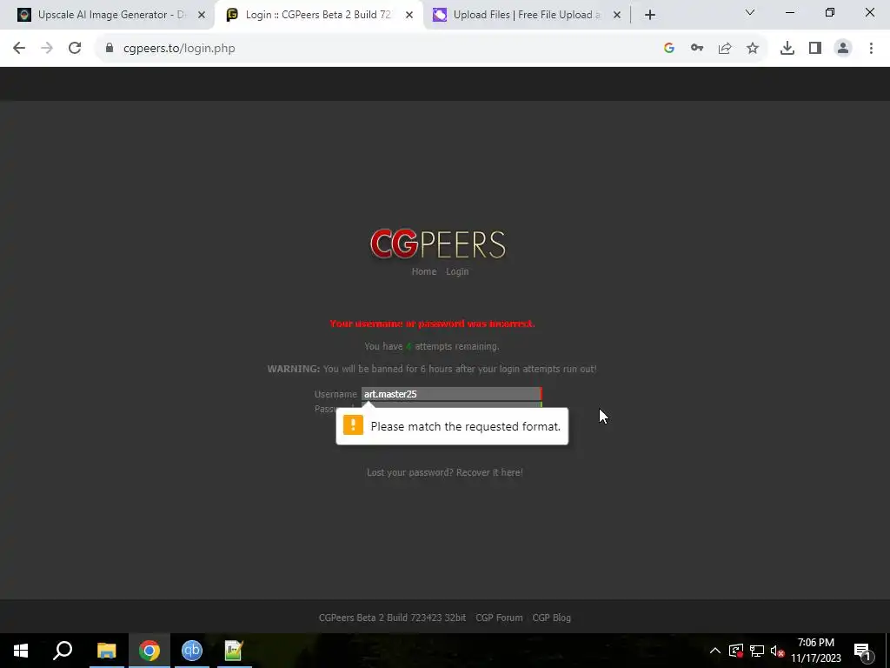Click the CGPeers logo
890x668 pixels.
438,244
